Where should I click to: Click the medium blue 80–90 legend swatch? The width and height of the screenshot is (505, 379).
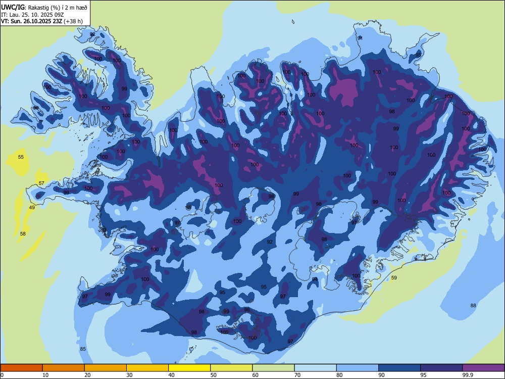tap(358, 368)
